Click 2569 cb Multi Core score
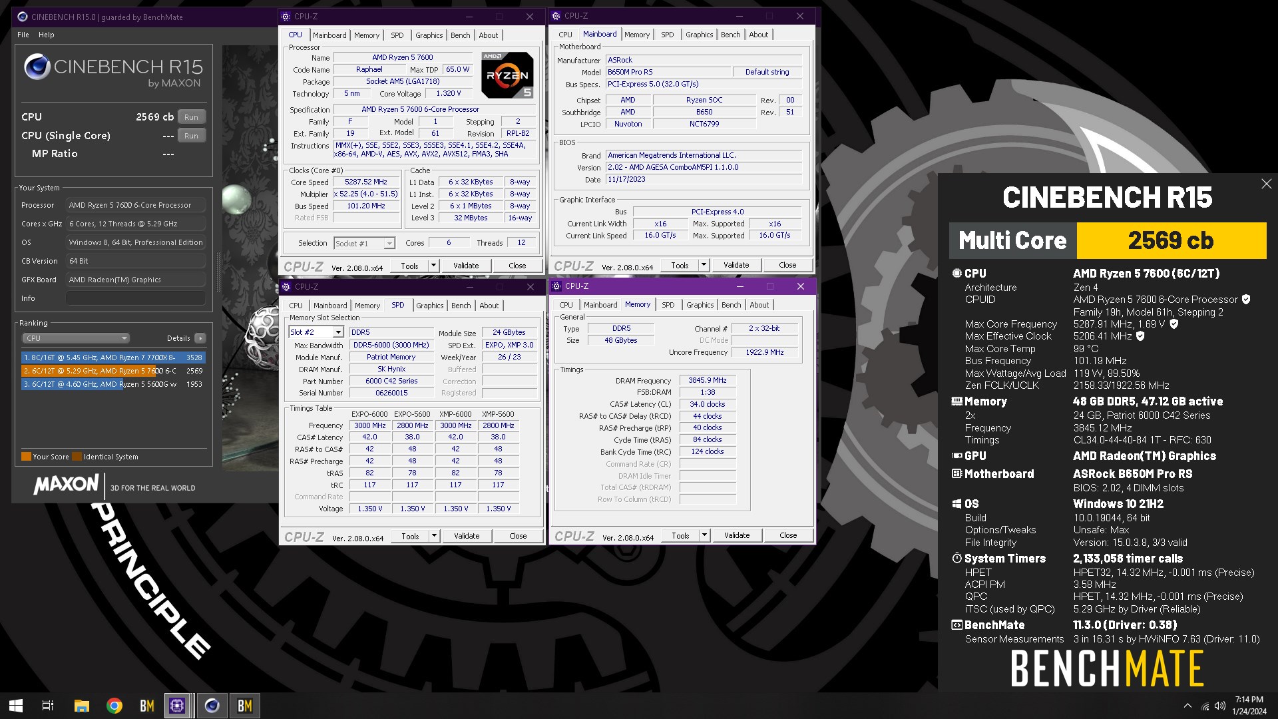 pyautogui.click(x=1171, y=240)
